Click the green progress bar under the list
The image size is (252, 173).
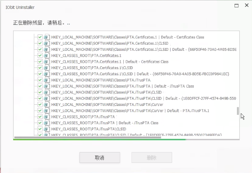point(89,139)
